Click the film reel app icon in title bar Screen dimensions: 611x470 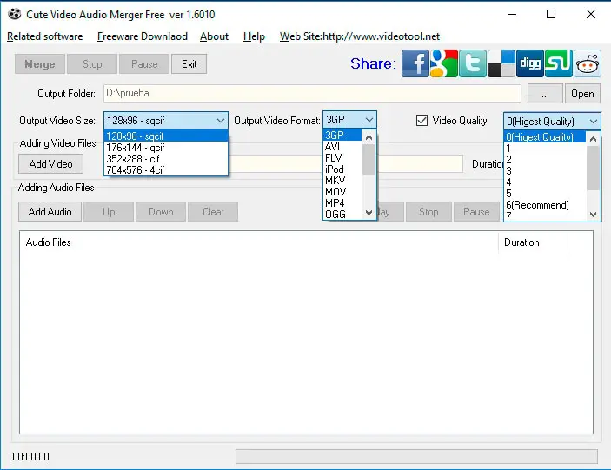pos(15,14)
